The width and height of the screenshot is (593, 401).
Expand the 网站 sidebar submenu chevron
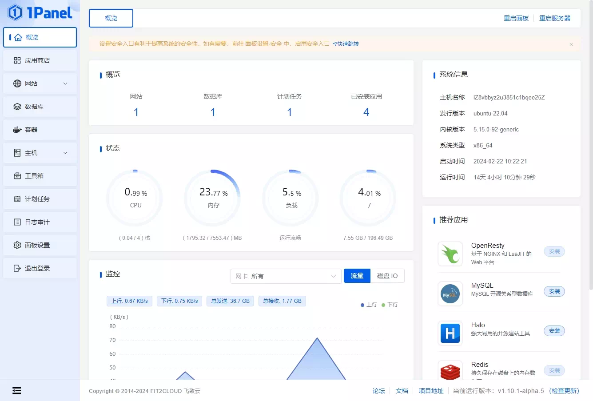tap(65, 83)
